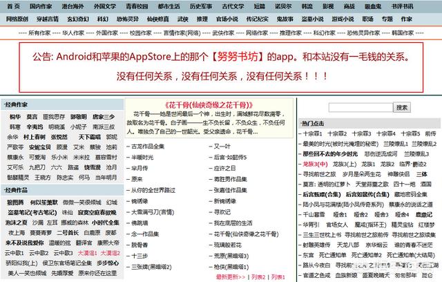
Task: Open 芈月传 in the center list
Action: click(x=140, y=169)
